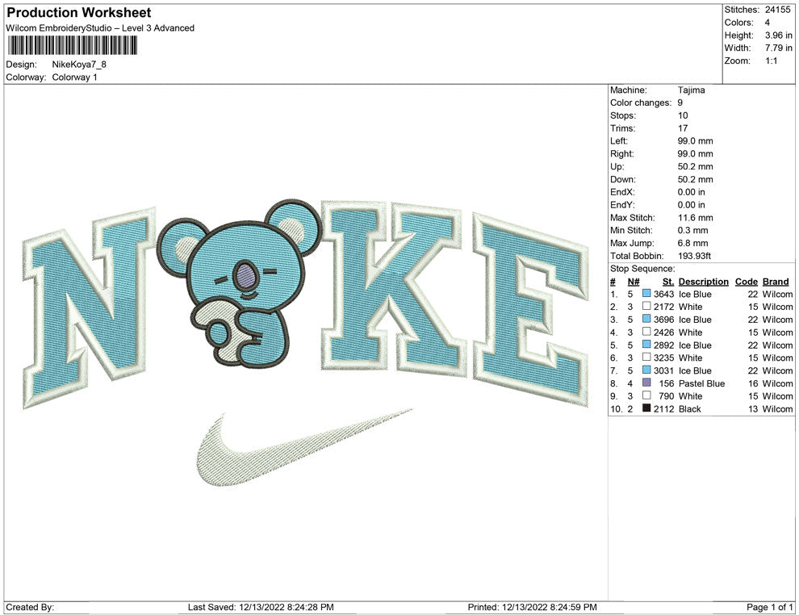This screenshot has width=799, height=615.
Task: Click the 'Description' column header
Action: [x=704, y=282]
